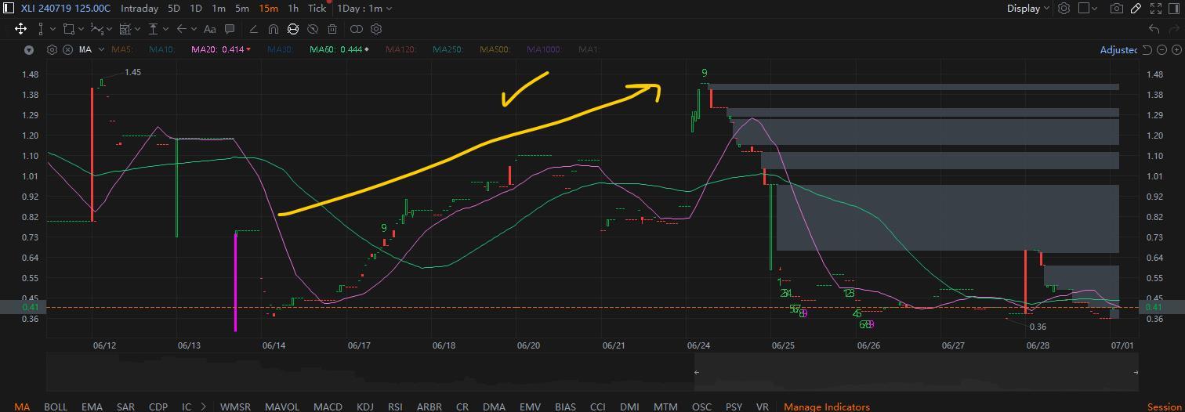Image resolution: width=1185 pixels, height=412 pixels.
Task: Enable the magnet snap tool
Action: point(273,29)
